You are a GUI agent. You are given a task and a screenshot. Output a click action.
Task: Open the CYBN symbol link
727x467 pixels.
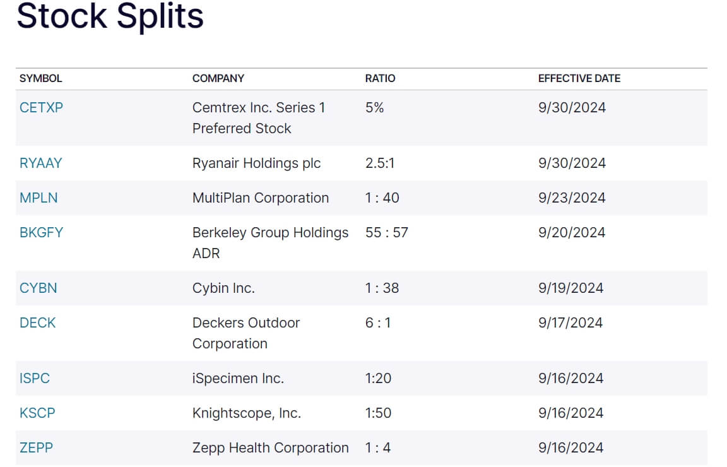pos(38,288)
